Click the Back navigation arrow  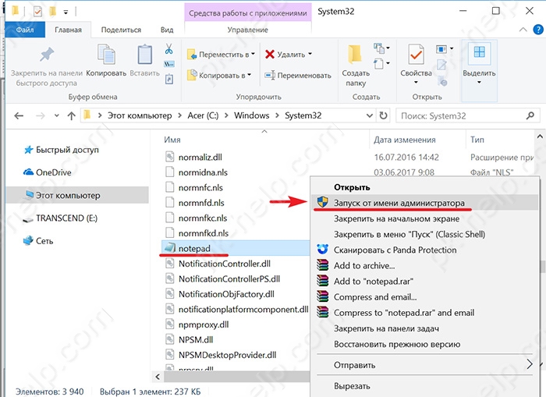pyautogui.click(x=19, y=115)
